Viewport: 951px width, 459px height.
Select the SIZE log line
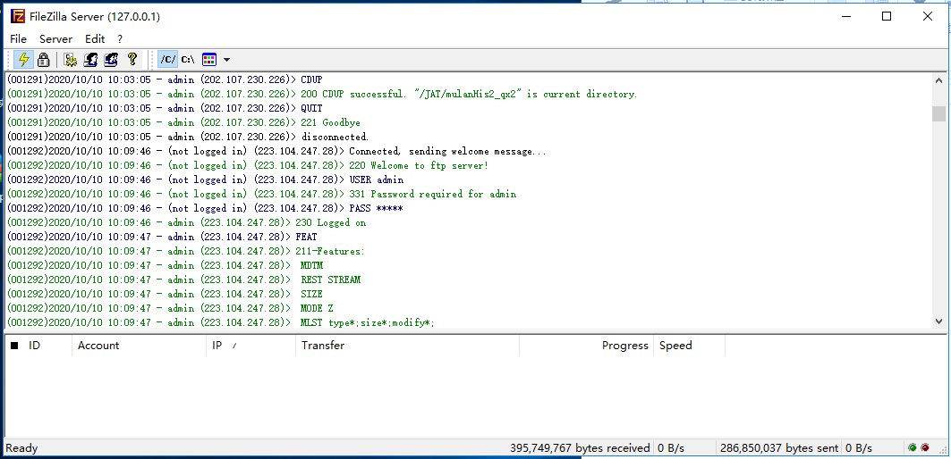165,294
